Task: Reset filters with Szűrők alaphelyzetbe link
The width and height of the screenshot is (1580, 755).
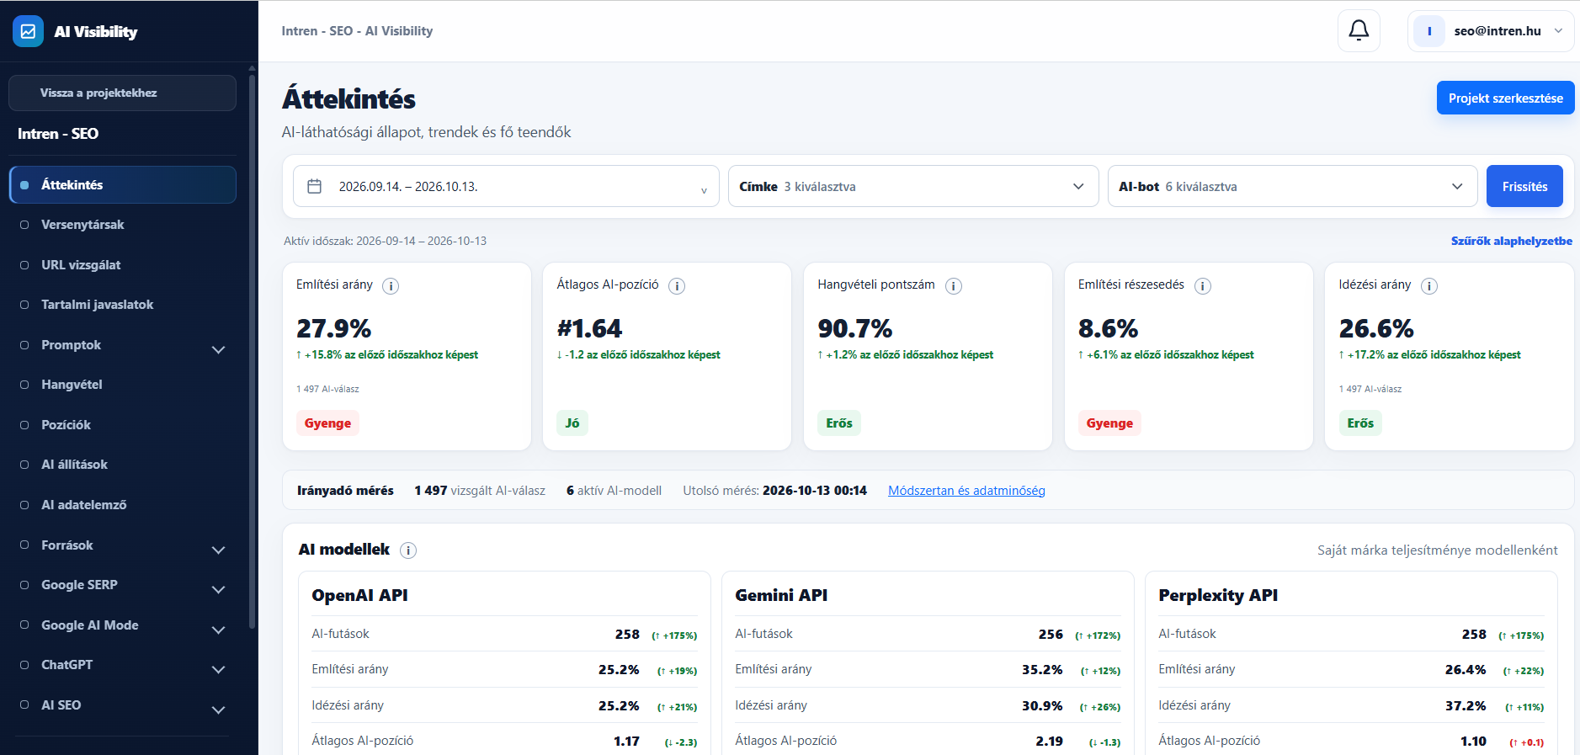Action: (x=1511, y=241)
